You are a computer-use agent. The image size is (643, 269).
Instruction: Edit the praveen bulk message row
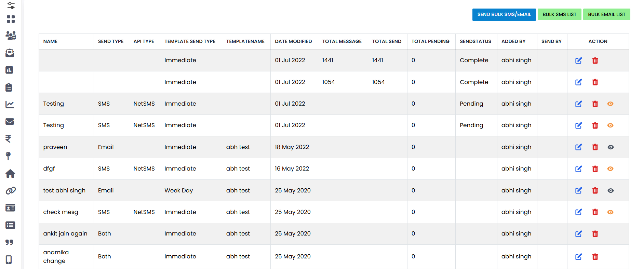click(578, 147)
